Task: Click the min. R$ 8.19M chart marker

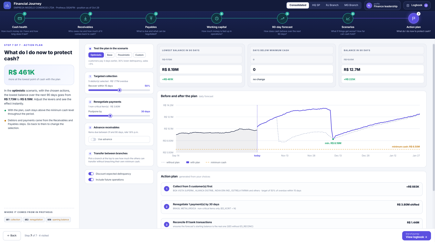Action: pos(333,139)
